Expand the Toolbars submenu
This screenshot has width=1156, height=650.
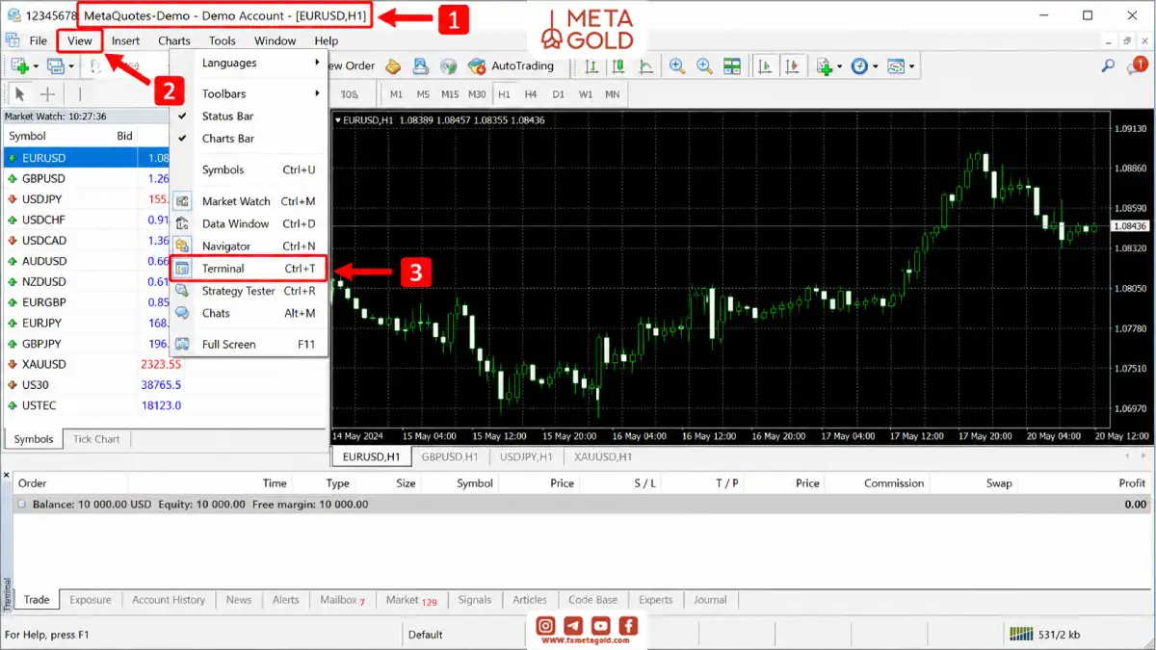(x=250, y=93)
